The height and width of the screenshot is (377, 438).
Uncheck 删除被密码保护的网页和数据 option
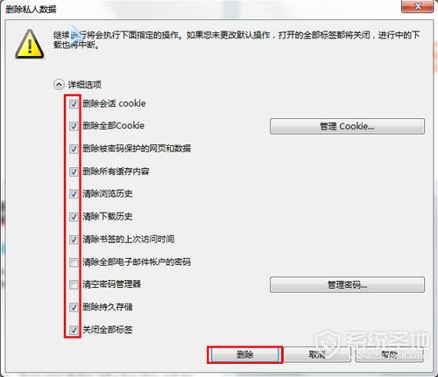pos(74,149)
